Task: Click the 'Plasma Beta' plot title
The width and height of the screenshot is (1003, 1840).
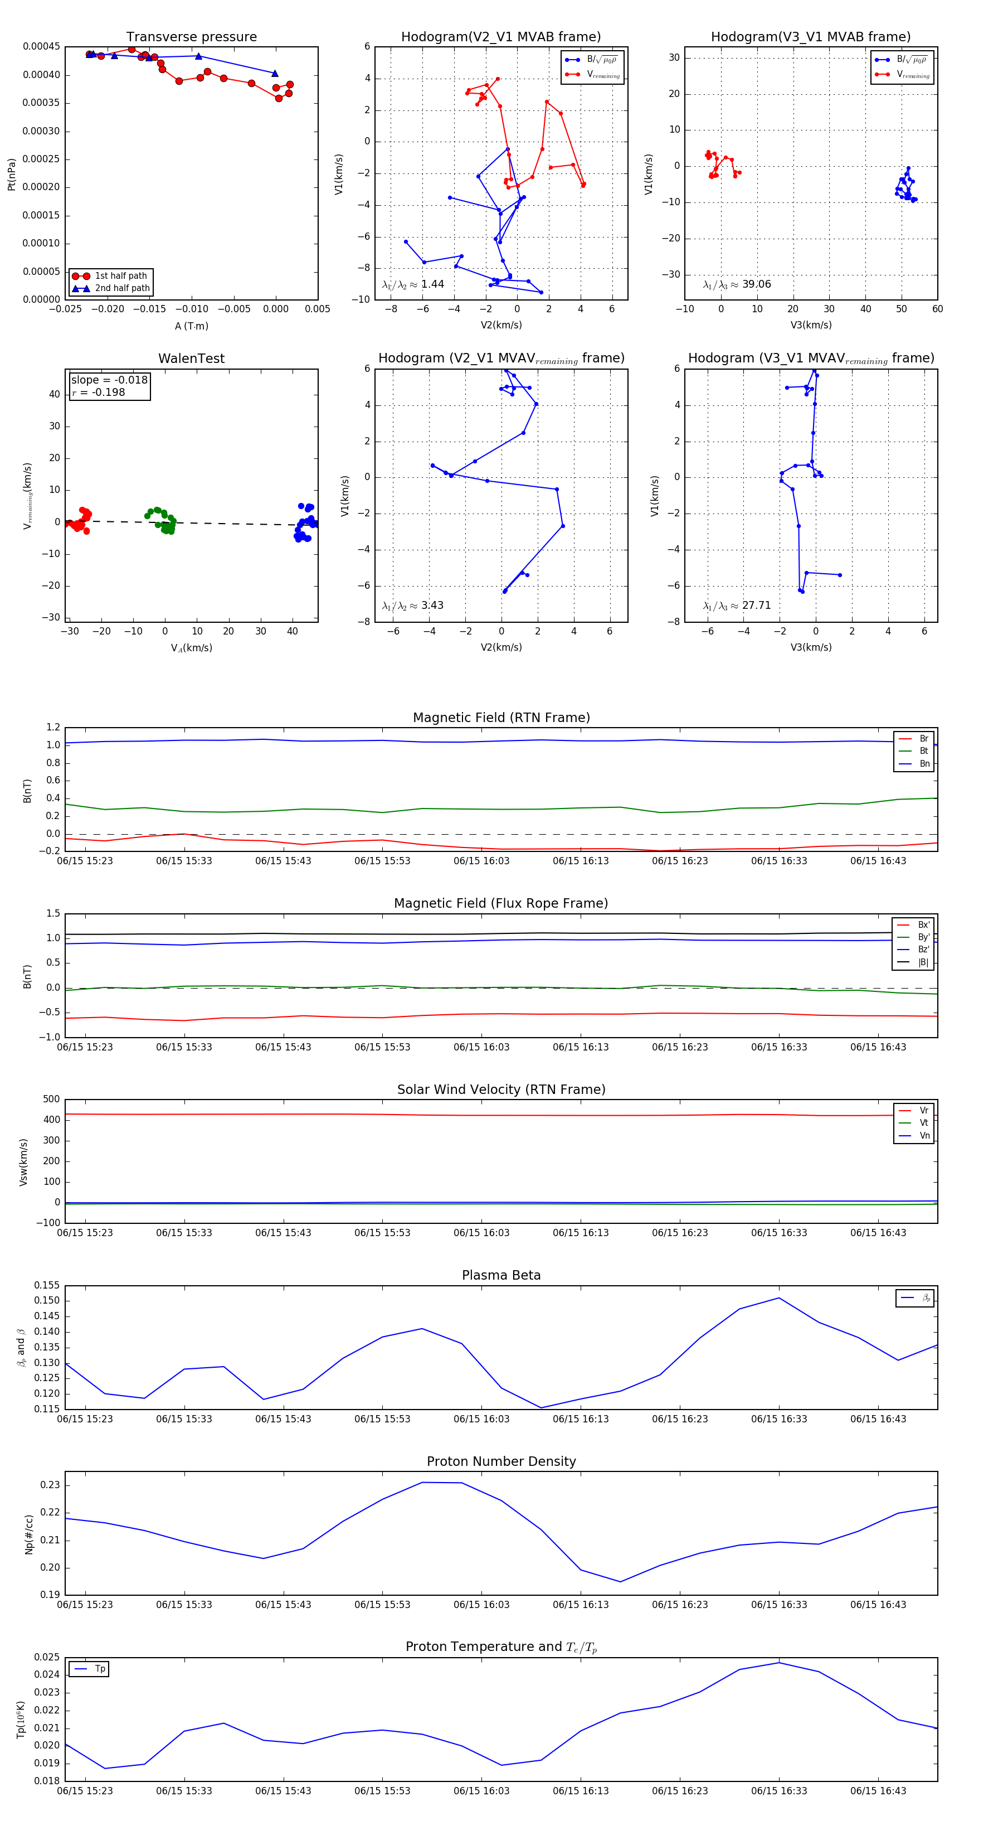Action: [501, 1275]
